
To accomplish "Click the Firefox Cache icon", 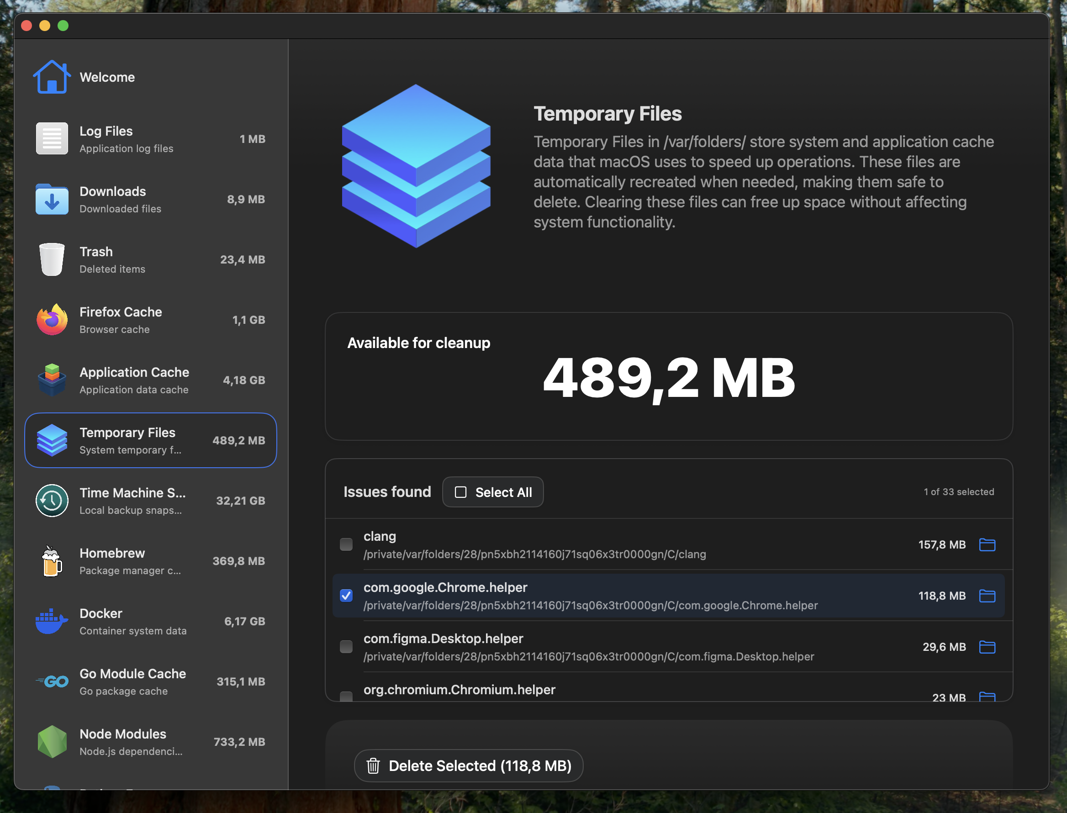I will pos(52,320).
